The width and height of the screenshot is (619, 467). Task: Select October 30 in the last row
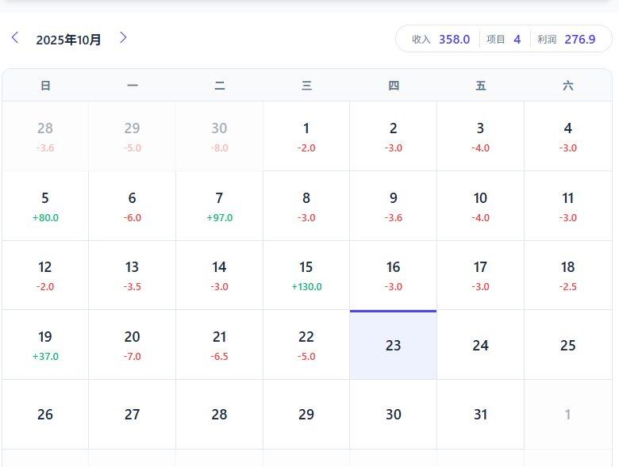[x=393, y=414]
